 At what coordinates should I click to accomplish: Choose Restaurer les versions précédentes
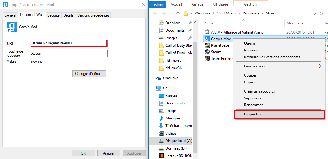point(279,57)
